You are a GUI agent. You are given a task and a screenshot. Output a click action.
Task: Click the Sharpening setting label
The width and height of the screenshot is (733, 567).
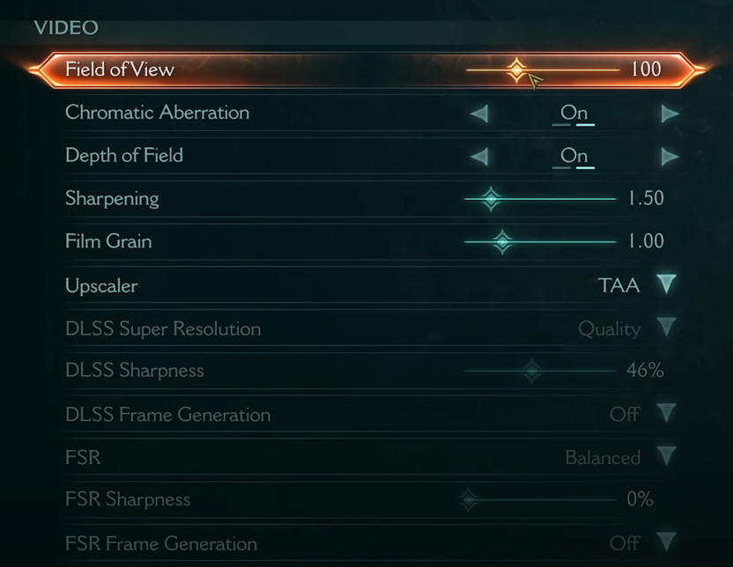click(x=112, y=199)
